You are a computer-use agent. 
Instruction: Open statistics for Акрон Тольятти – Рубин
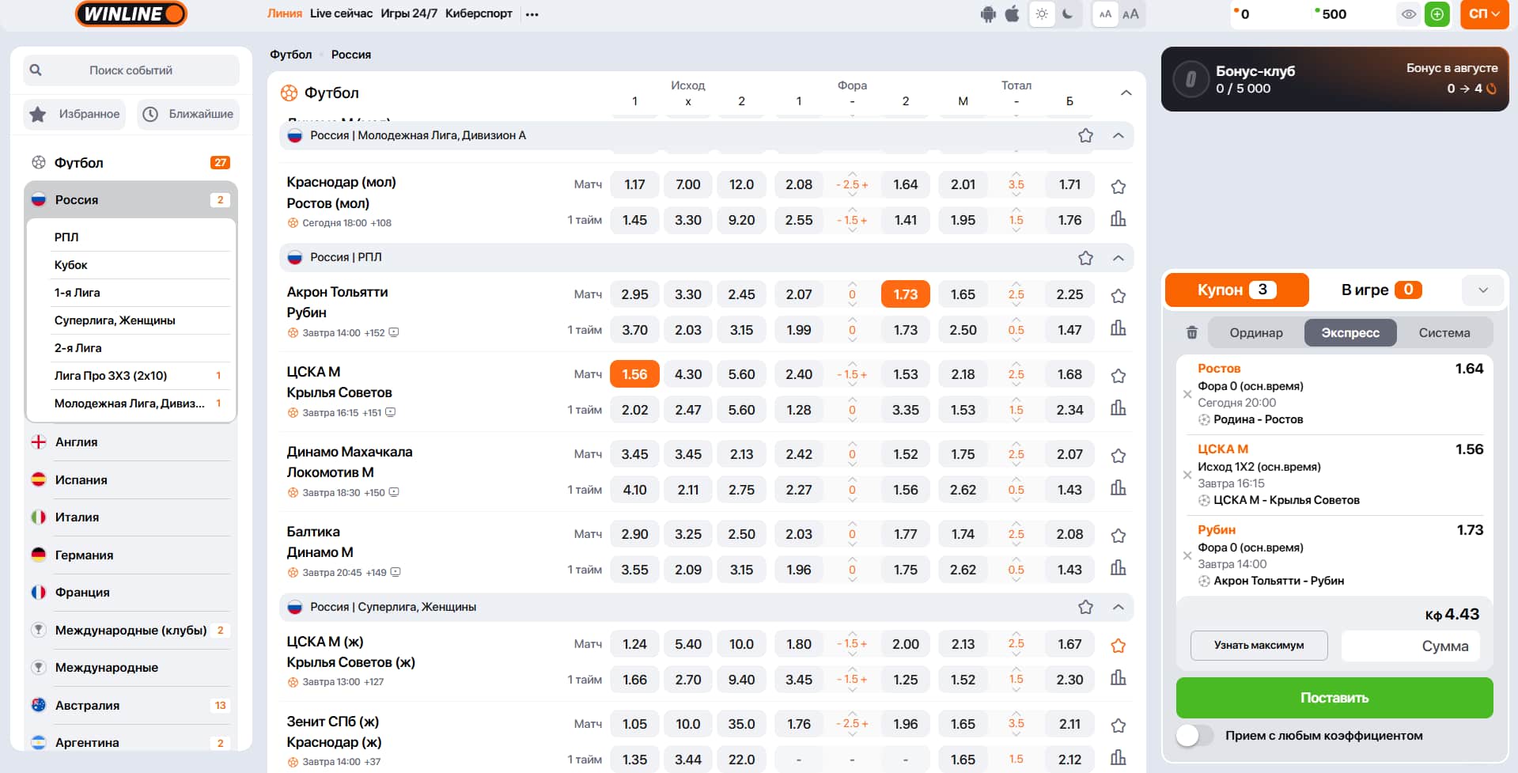click(1118, 328)
